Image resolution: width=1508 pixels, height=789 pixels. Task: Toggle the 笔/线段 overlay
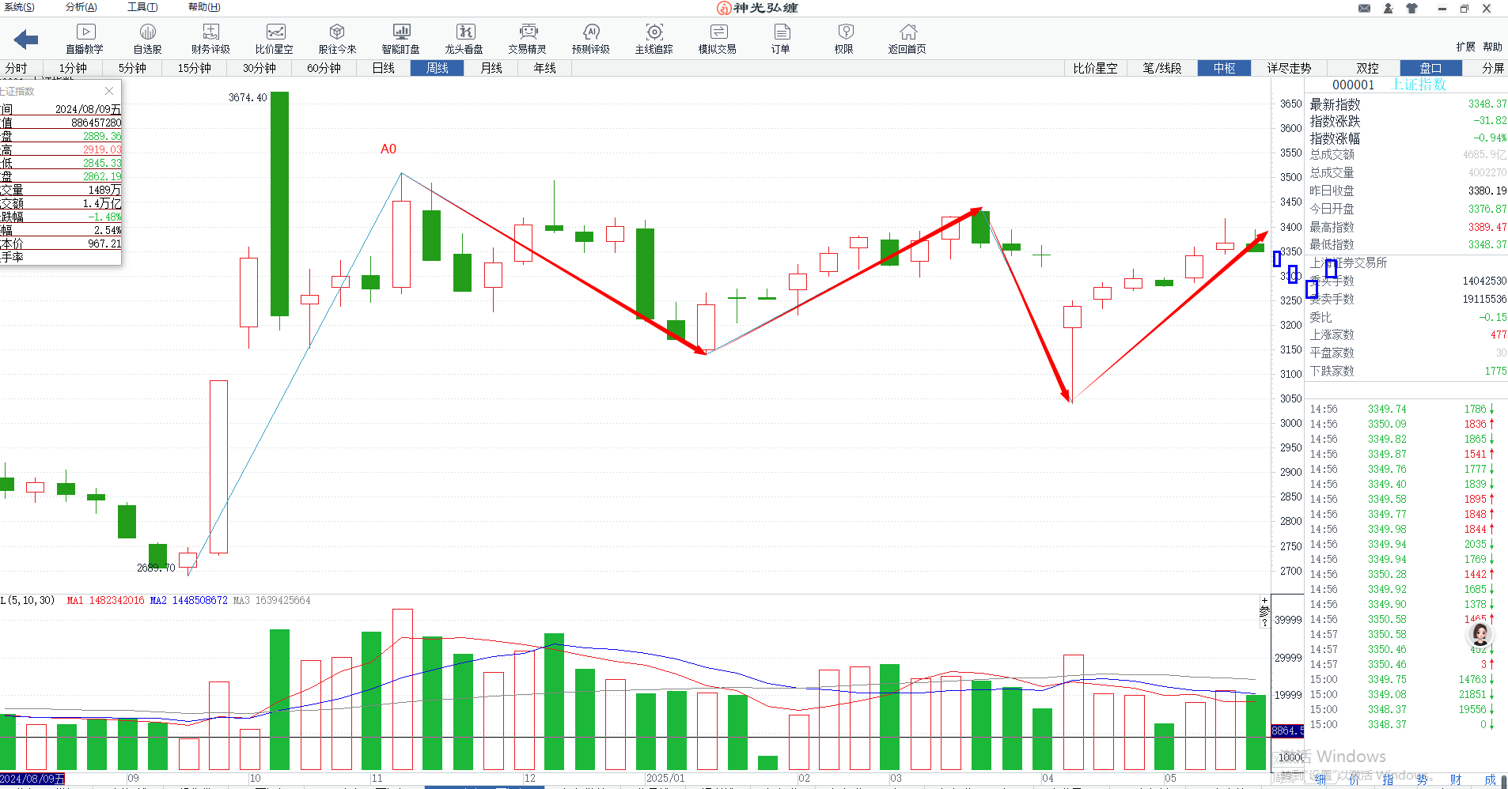pos(1161,68)
